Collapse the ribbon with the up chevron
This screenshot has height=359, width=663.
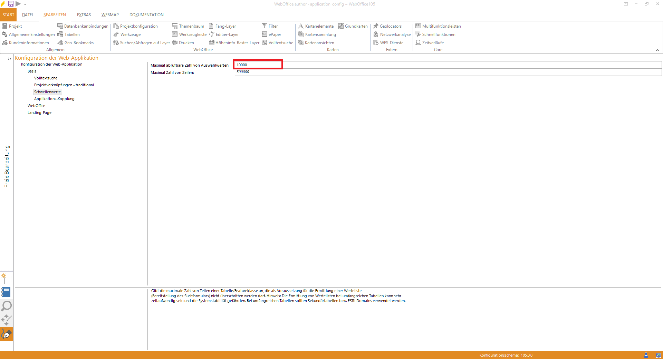657,50
